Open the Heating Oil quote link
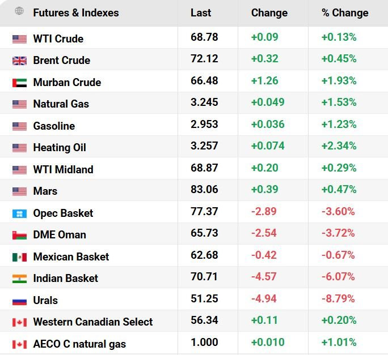 pos(60,147)
